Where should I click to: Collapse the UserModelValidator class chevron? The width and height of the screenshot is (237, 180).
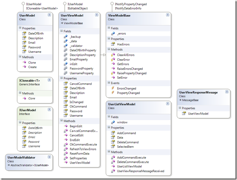click(49, 158)
